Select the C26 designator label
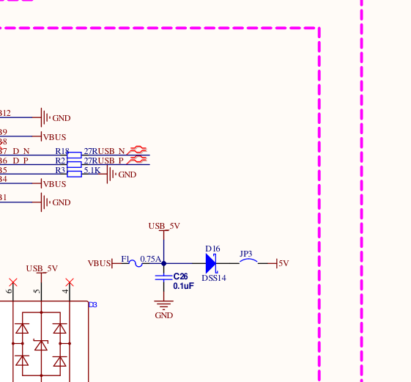 (180, 276)
